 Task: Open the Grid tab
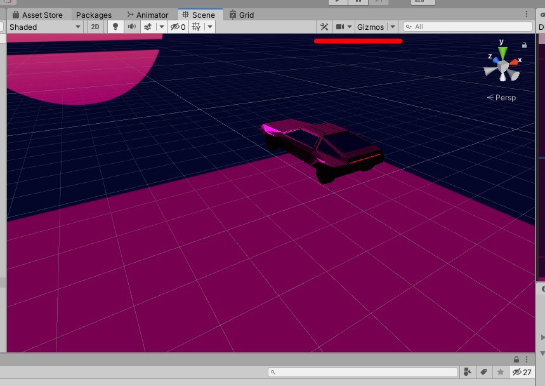point(242,15)
